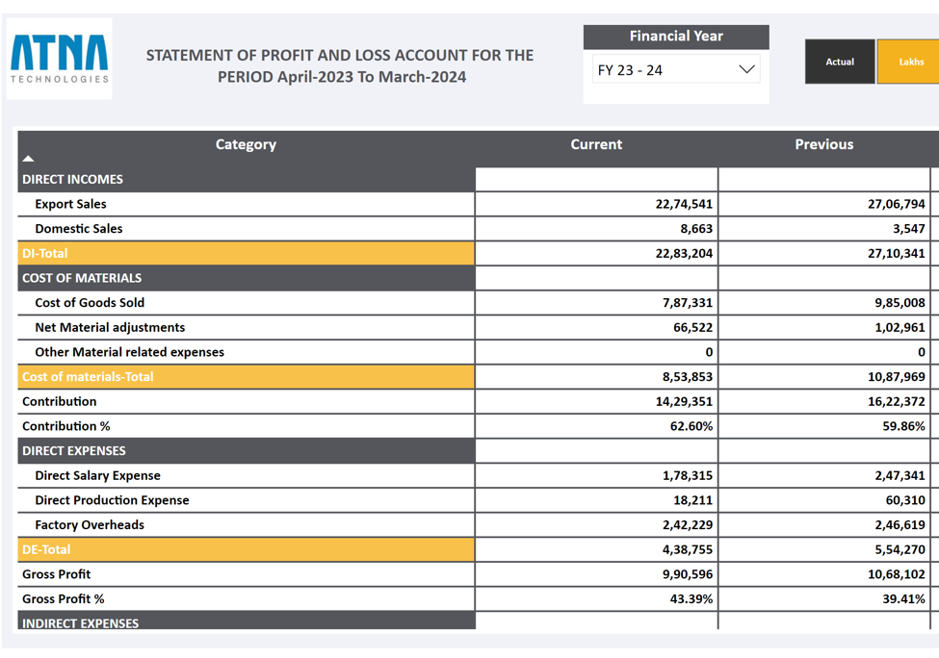Click the Contribution previous value 16,22,372
This screenshot has width=939, height=658.
897,401
